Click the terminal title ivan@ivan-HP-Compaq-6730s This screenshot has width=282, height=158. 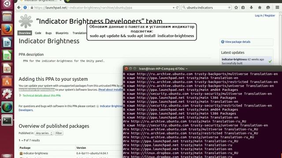[x=163, y=68]
